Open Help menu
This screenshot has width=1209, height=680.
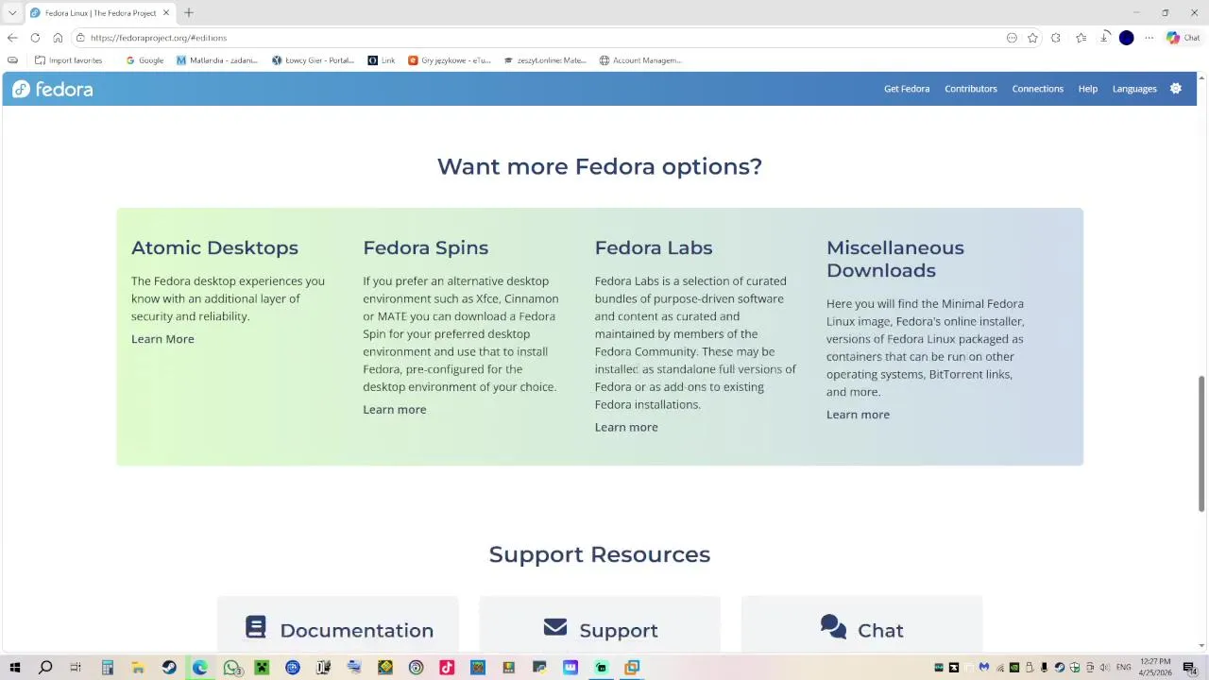[x=1088, y=89]
